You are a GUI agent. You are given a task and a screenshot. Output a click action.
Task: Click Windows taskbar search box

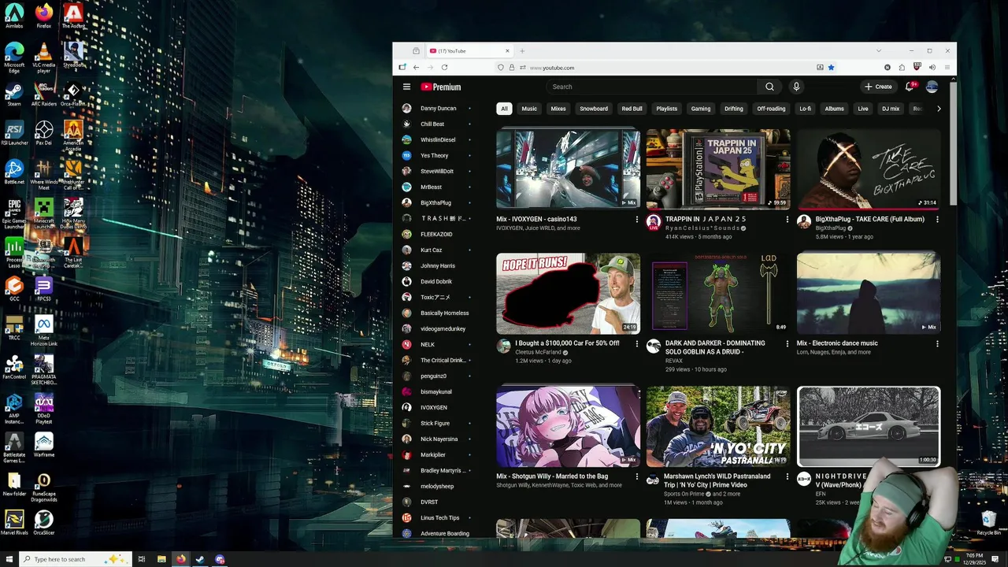coord(75,559)
